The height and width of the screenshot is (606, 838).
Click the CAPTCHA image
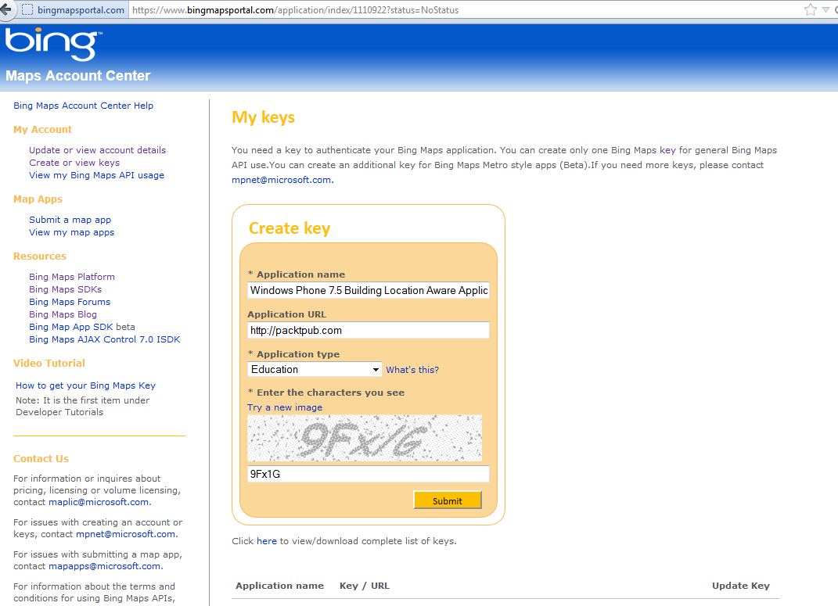tap(365, 439)
